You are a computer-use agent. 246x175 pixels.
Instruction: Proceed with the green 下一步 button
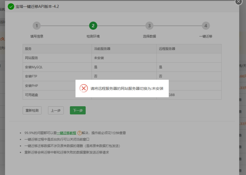[78, 110]
